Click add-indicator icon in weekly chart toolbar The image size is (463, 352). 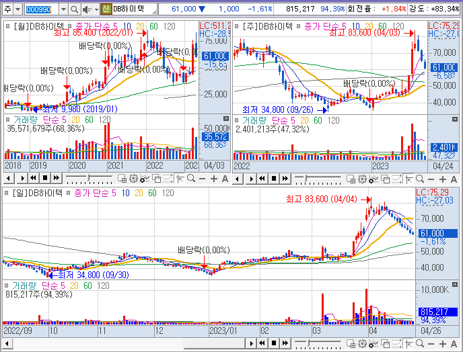click(373, 179)
